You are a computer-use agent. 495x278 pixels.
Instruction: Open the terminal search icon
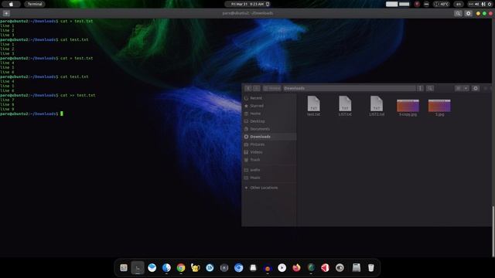click(458, 13)
